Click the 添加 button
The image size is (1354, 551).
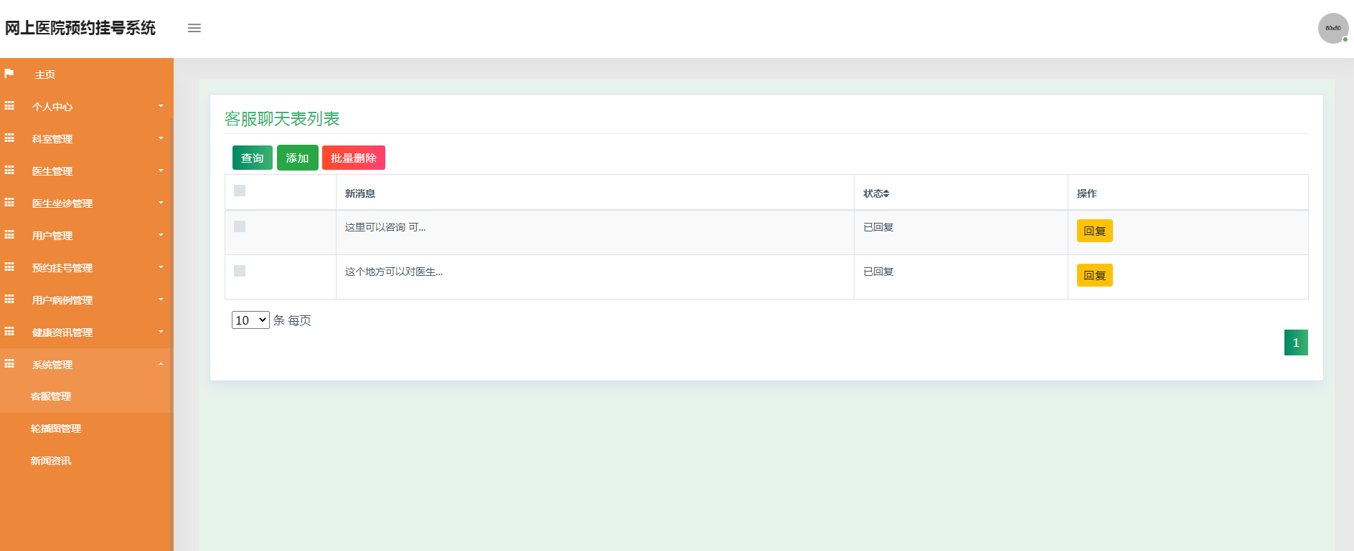[x=298, y=158]
